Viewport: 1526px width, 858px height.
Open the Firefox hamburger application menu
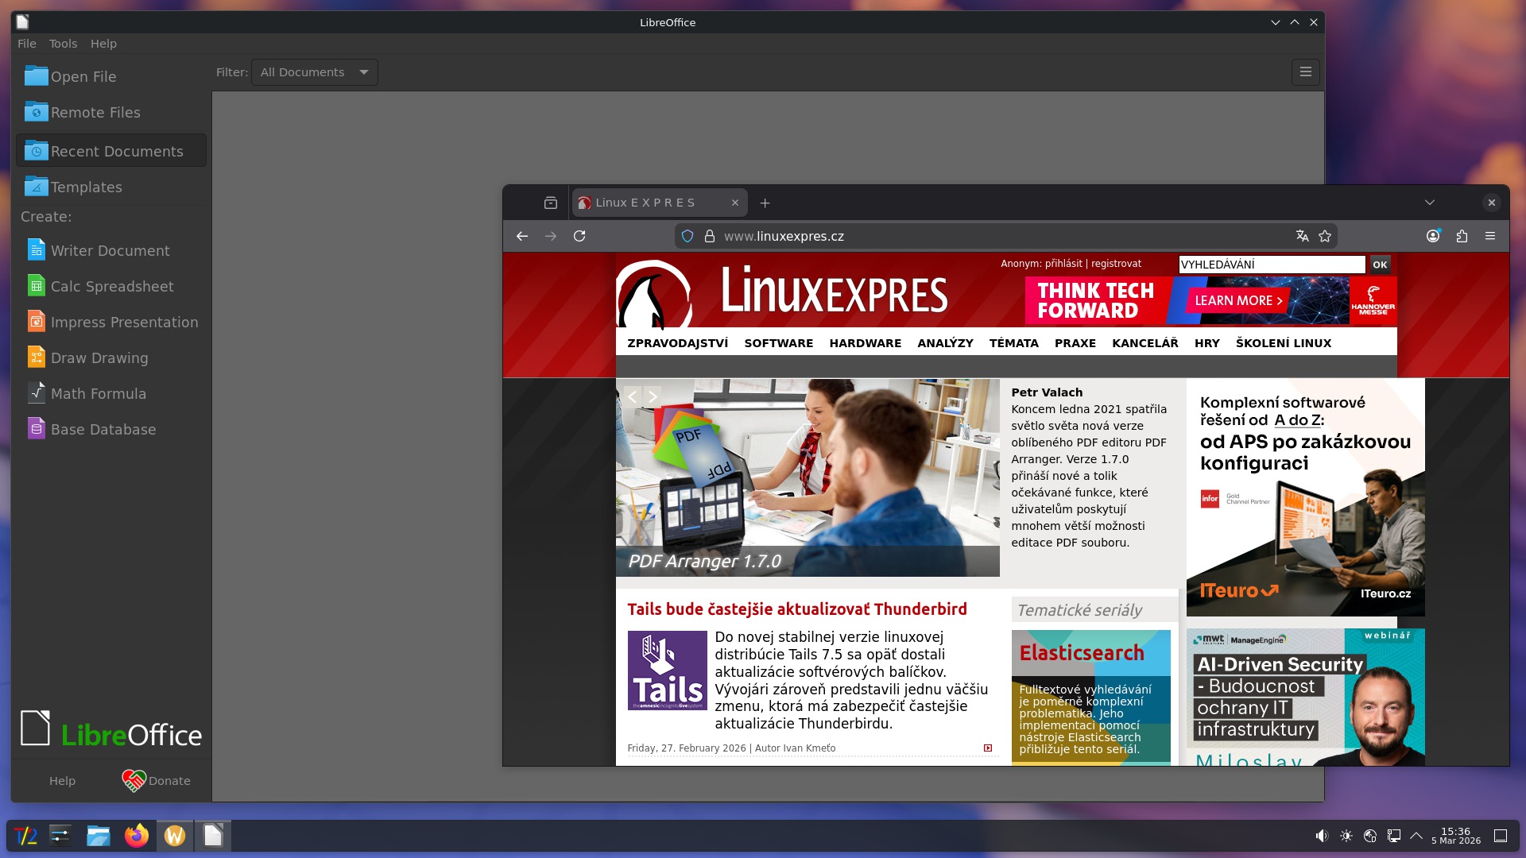click(1490, 236)
